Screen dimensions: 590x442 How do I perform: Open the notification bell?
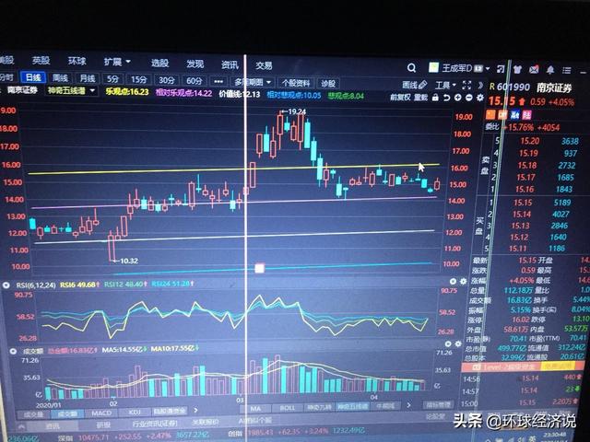click(x=550, y=70)
